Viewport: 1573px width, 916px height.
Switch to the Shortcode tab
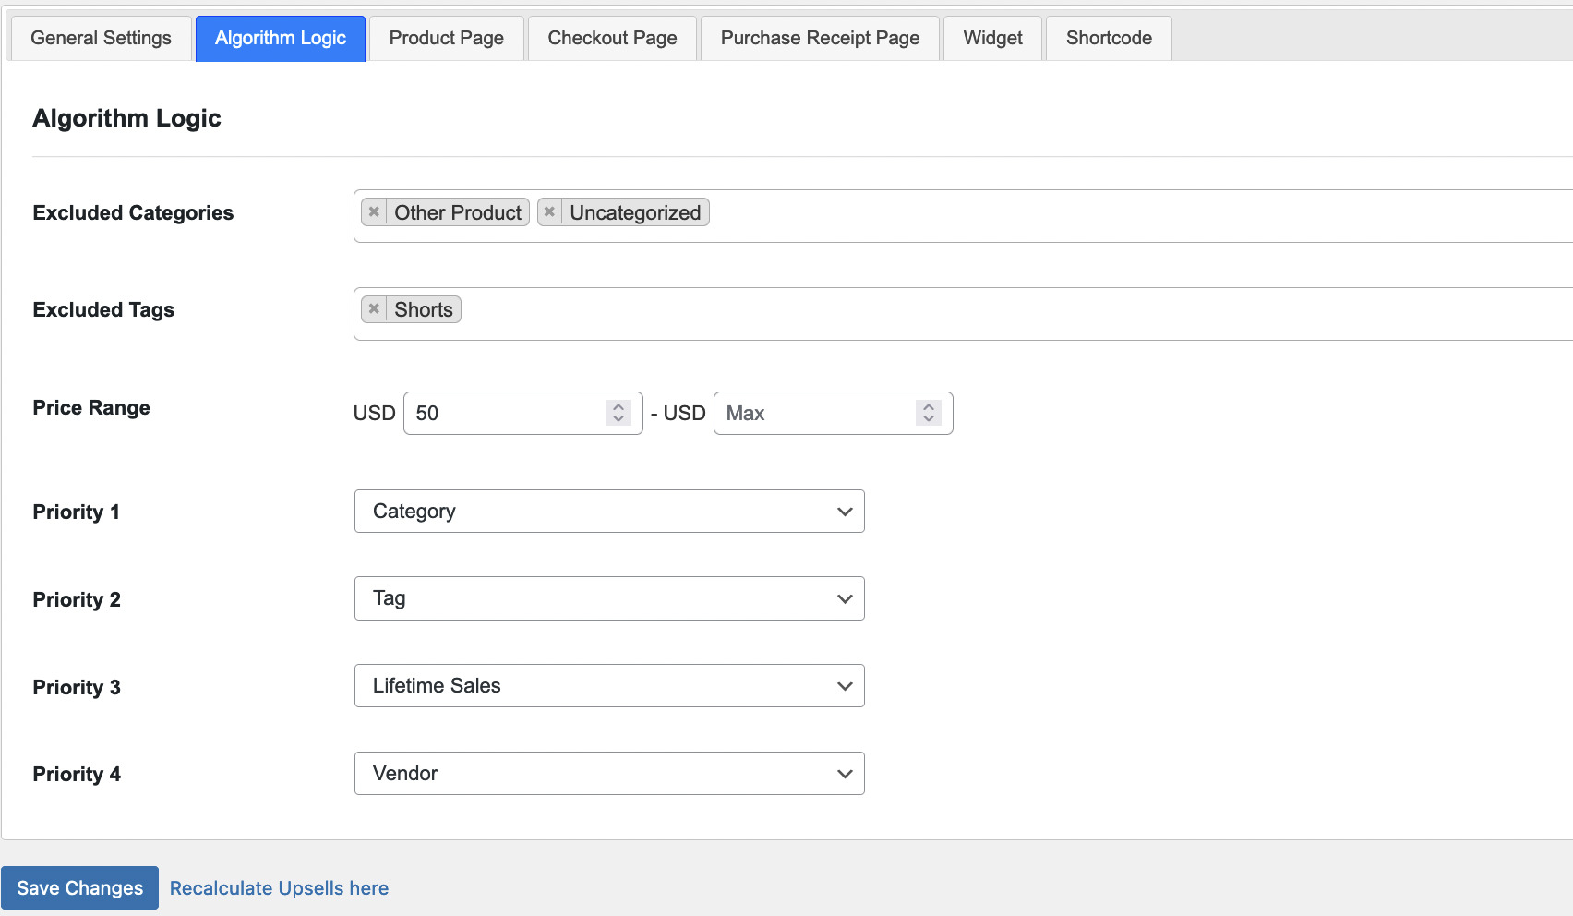click(1109, 38)
